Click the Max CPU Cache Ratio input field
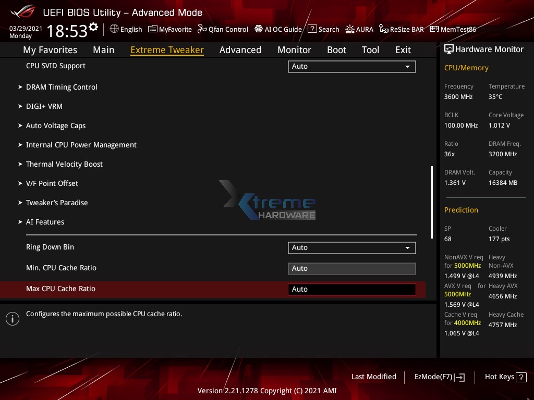The width and height of the screenshot is (534, 400). point(351,289)
